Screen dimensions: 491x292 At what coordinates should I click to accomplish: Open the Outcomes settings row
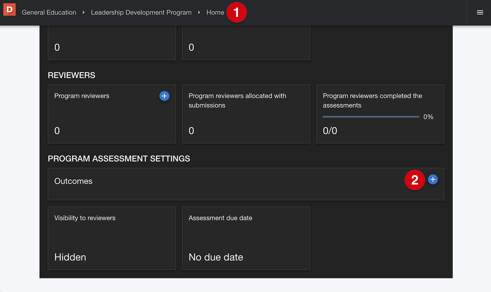[x=246, y=184]
